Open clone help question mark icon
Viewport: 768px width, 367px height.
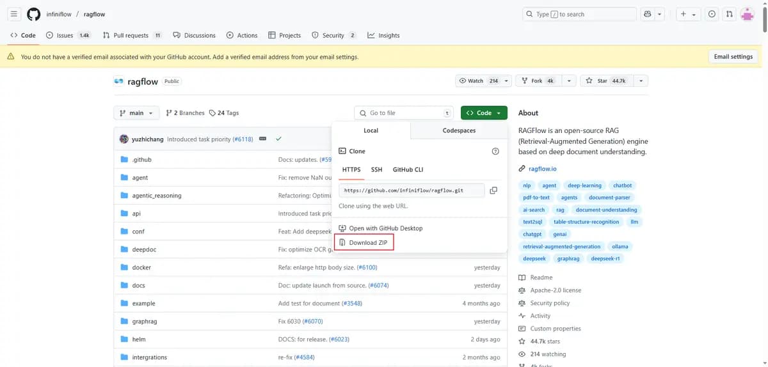(495, 152)
